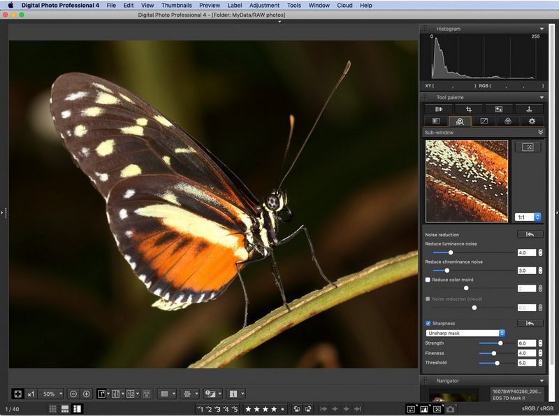This screenshot has height=416, width=559.
Task: Open the Basic adjustment tool palette
Action: 438,108
